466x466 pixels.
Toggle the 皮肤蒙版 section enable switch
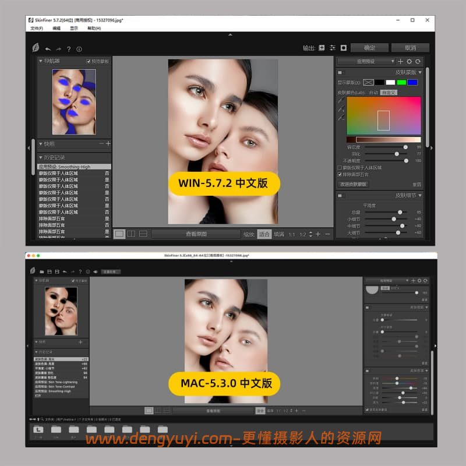pyautogui.click(x=340, y=72)
